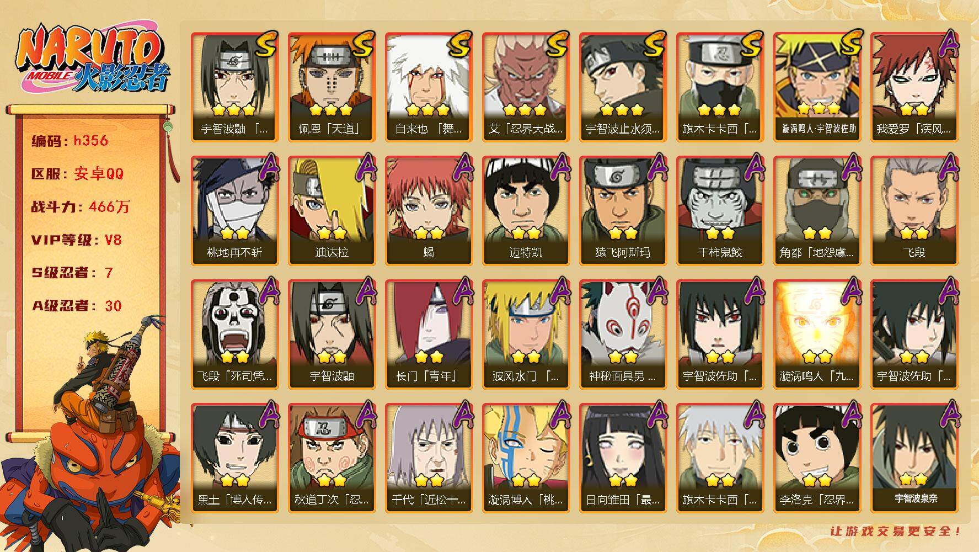Click the 飞段 card with silver hair
This screenshot has height=552, width=979.
(914, 211)
